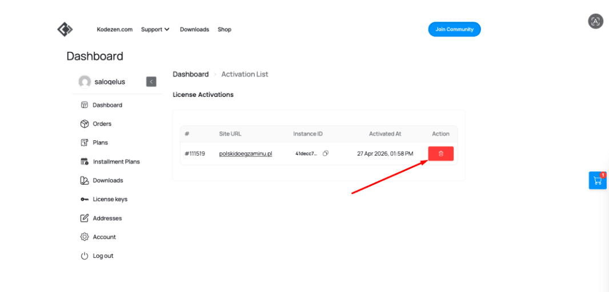Screen dimensions: 609x292
Task: Copy the Instance ID with copy icon
Action: pos(326,153)
